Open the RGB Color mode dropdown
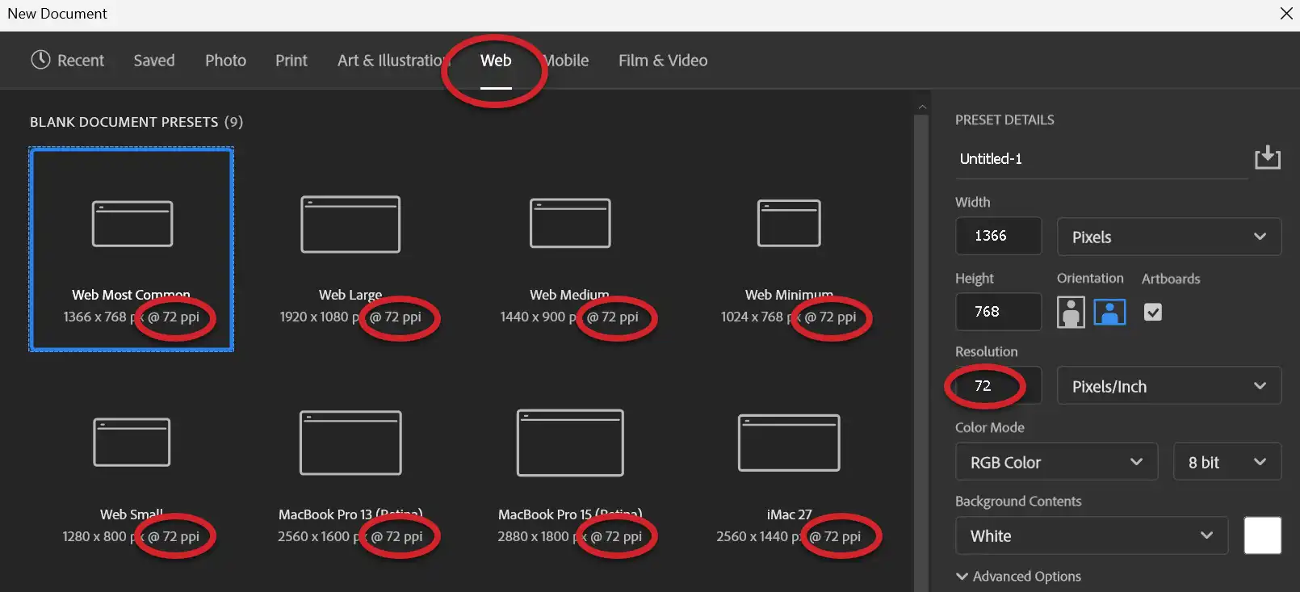 (x=1056, y=462)
